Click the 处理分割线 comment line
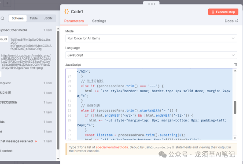243x164 pixels. [x=92, y=81]
